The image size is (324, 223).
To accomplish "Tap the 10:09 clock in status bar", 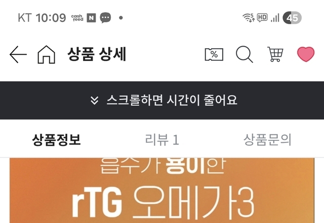I will click(51, 18).
